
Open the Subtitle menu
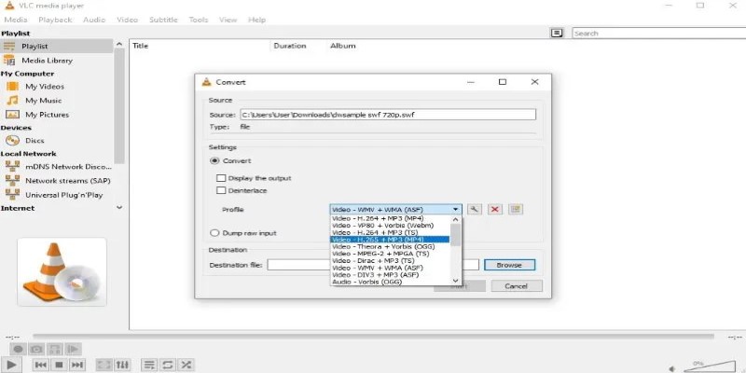[163, 20]
